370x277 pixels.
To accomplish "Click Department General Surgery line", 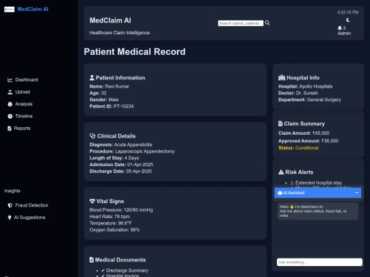I will [310, 100].
